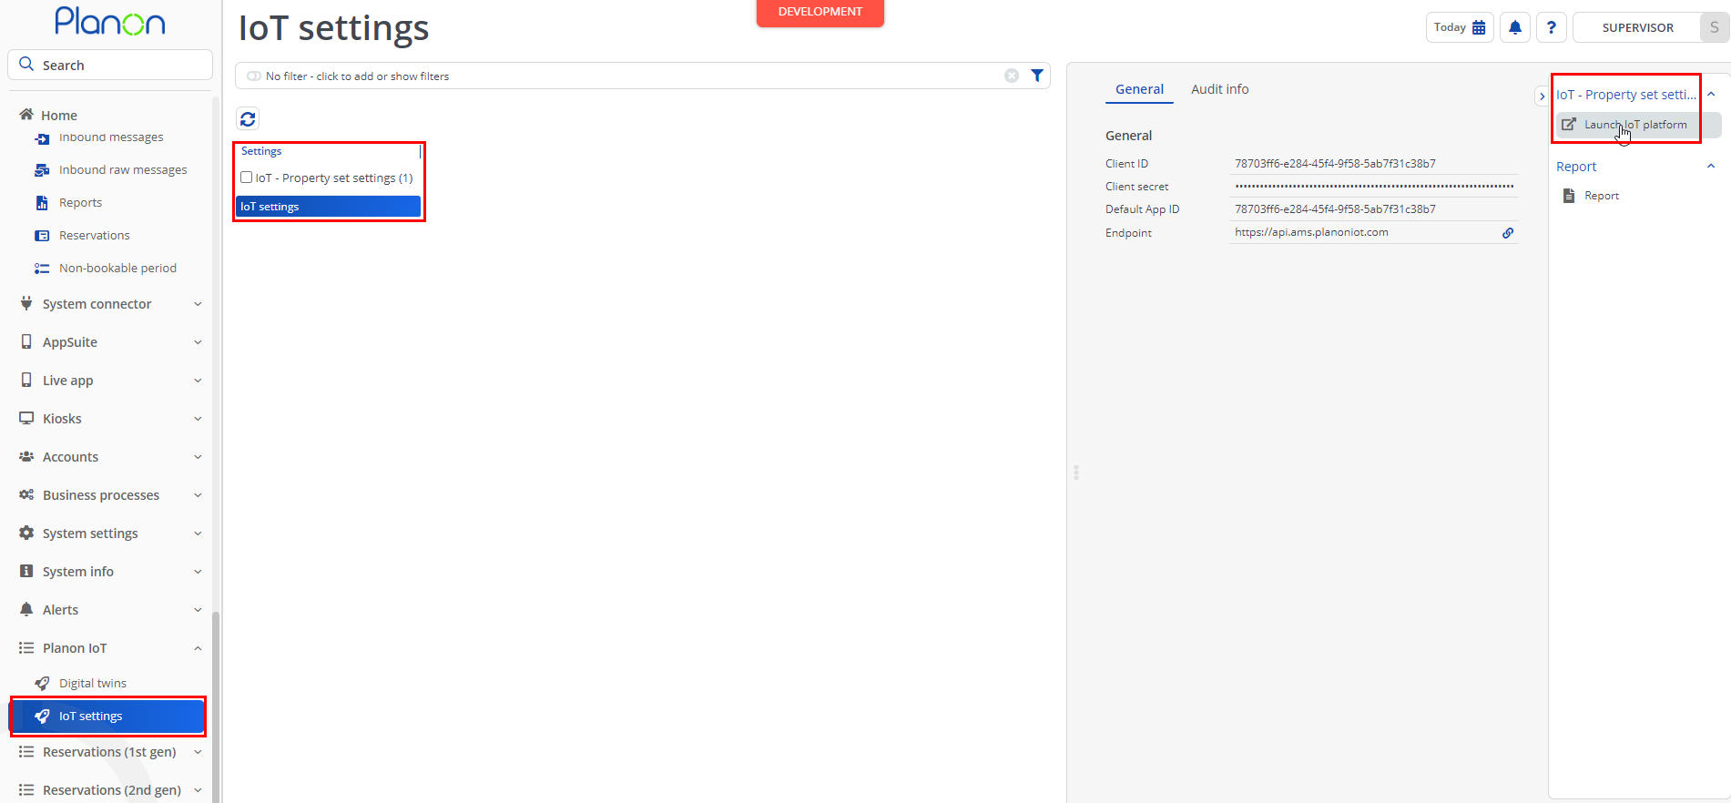Collapse the Planon IoT menu
This screenshot has width=1731, height=803.
coord(198,648)
